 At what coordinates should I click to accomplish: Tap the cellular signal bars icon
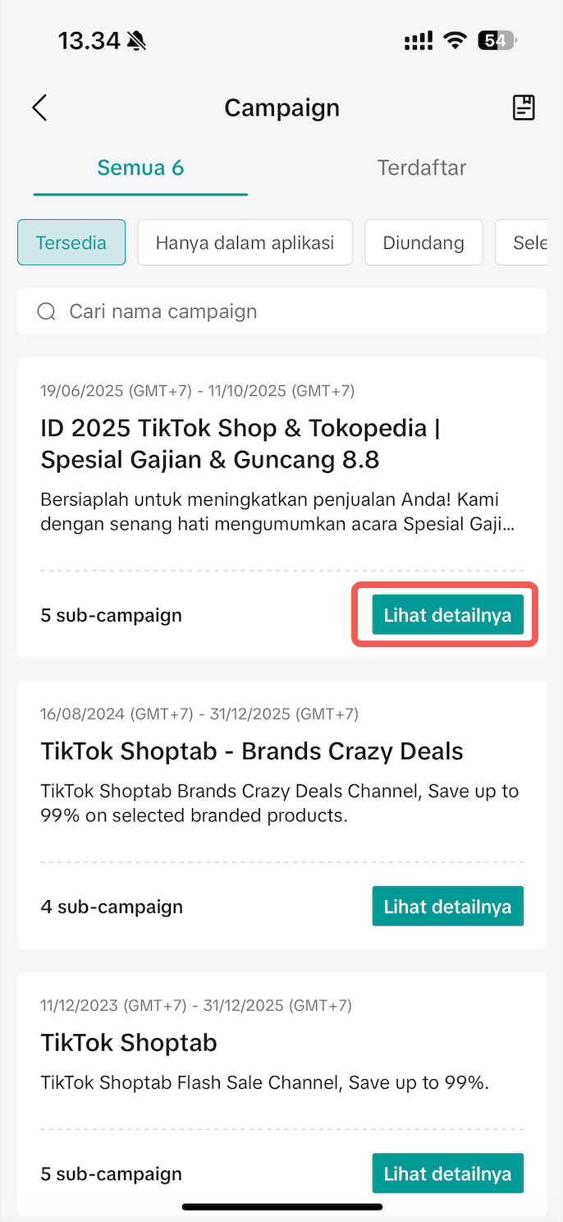coord(419,41)
